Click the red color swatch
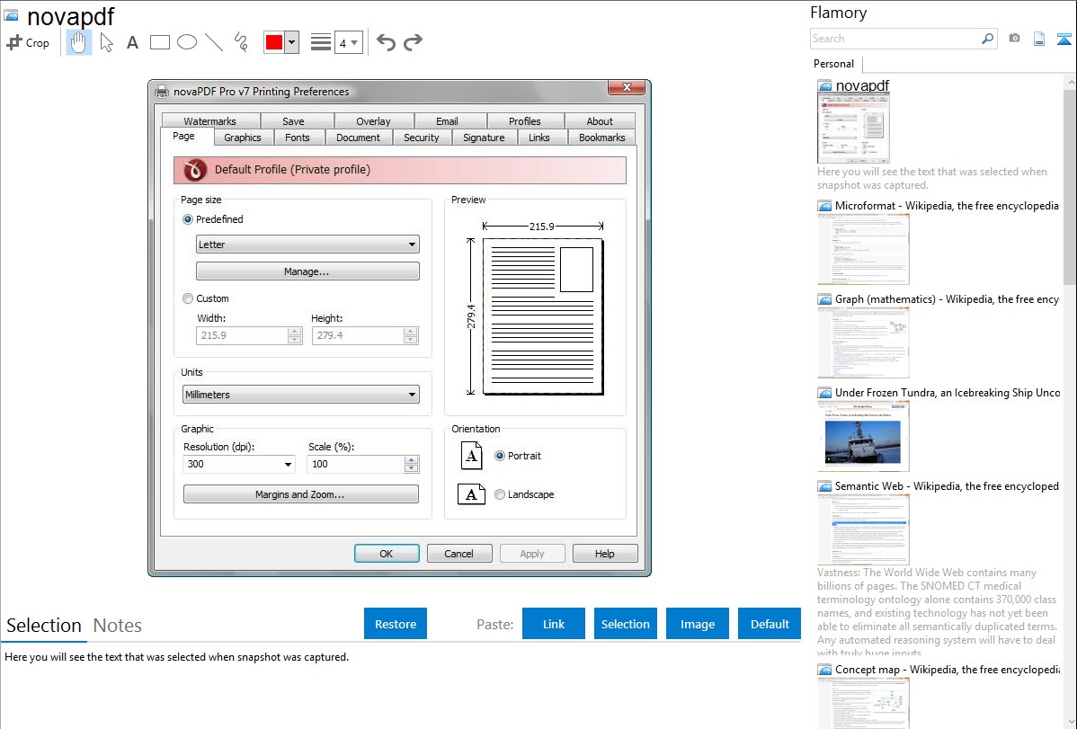Screen dimensions: 1077x729 tap(274, 42)
